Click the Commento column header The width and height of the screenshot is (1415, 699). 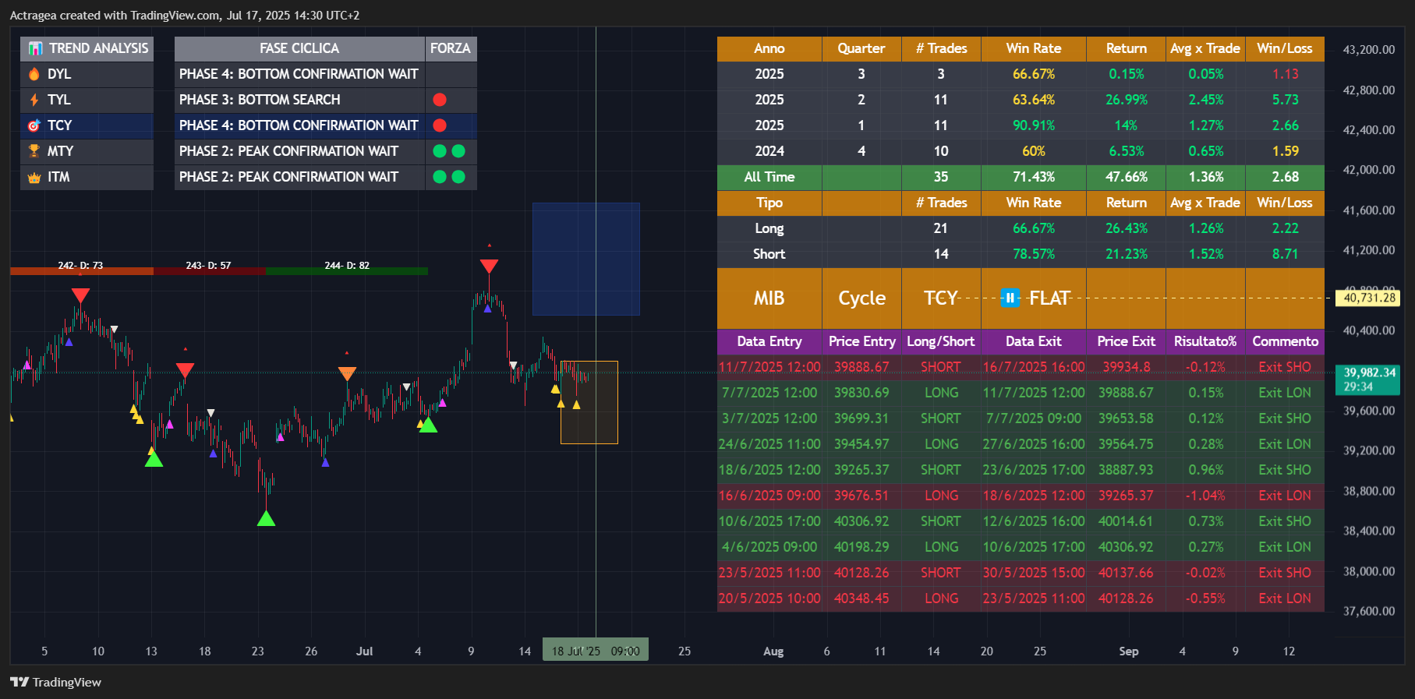point(1286,341)
